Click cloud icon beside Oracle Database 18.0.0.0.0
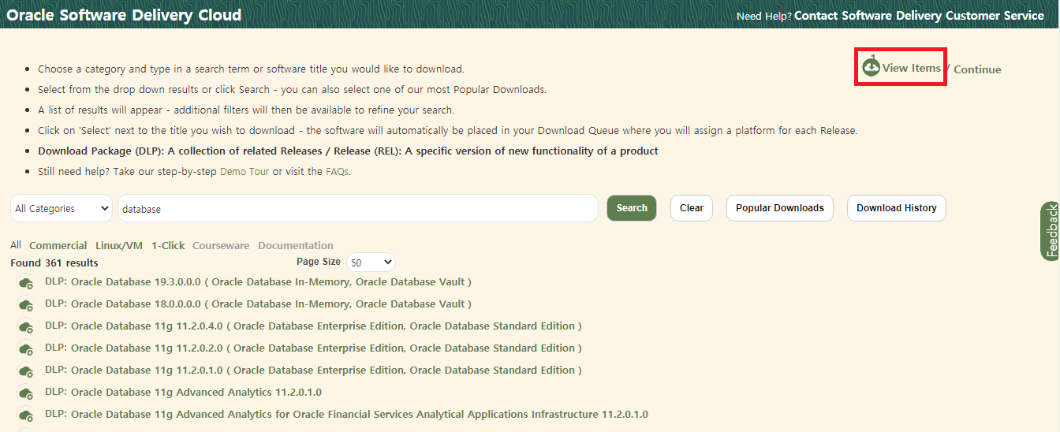The width and height of the screenshot is (1060, 432). pos(26,306)
